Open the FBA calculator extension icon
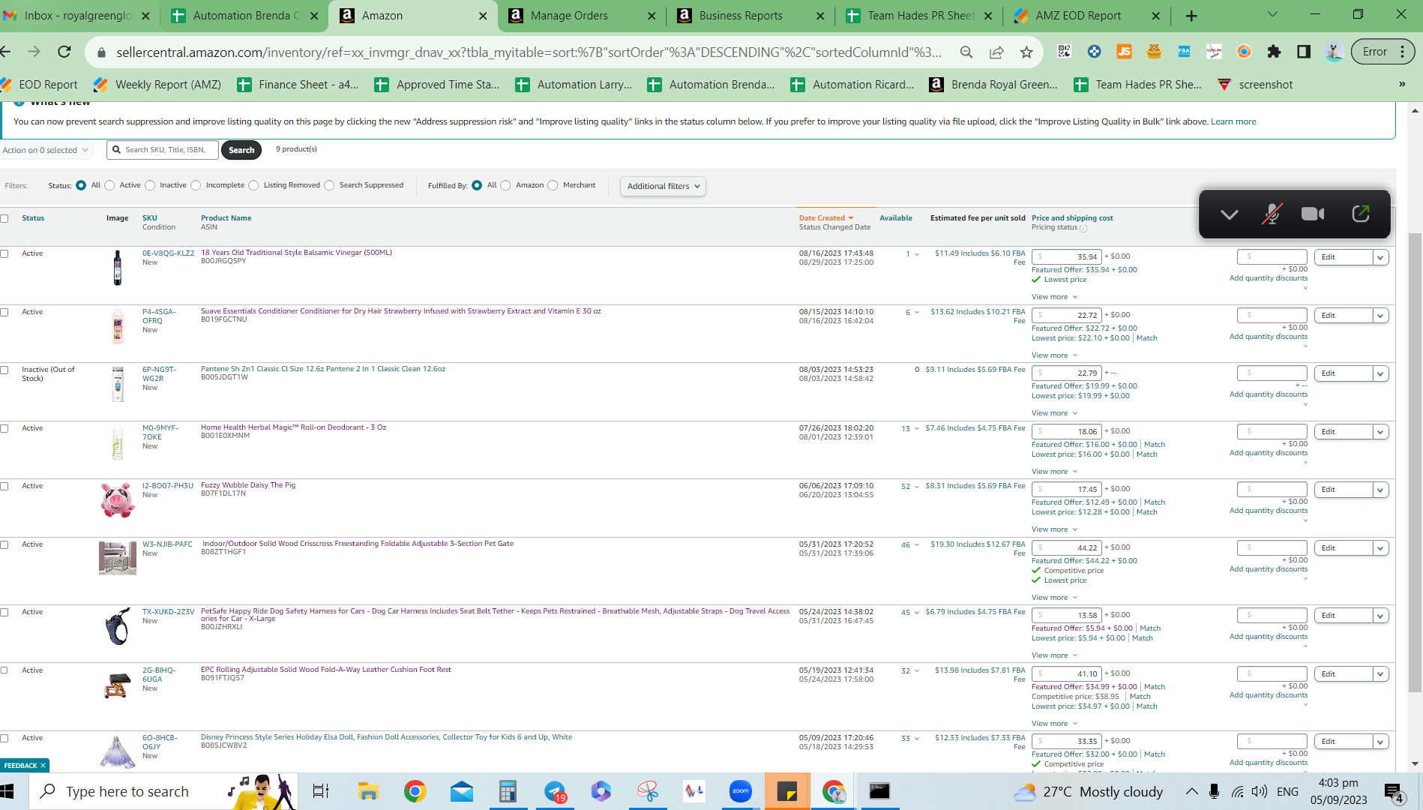This screenshot has height=810, width=1423. 1184,52
